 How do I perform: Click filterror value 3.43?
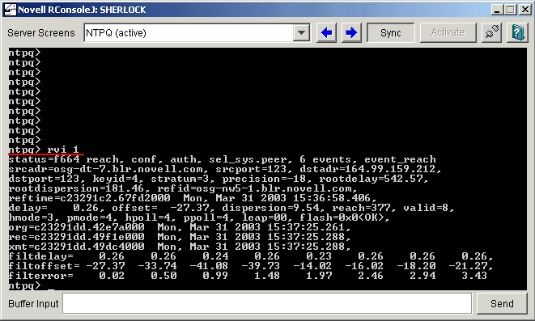pos(474,276)
